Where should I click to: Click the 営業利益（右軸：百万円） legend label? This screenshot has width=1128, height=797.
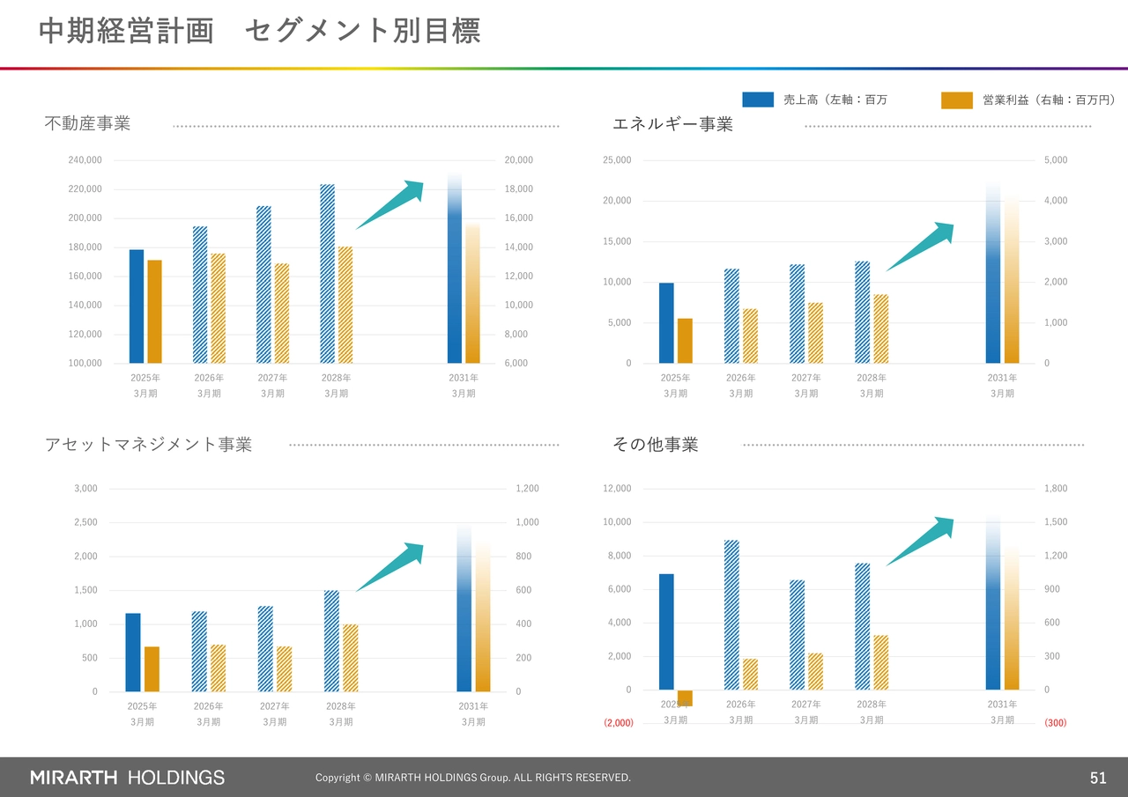[1050, 100]
